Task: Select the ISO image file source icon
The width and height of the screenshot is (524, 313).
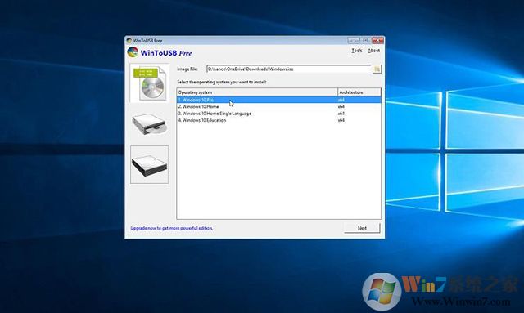Action: pos(149,83)
